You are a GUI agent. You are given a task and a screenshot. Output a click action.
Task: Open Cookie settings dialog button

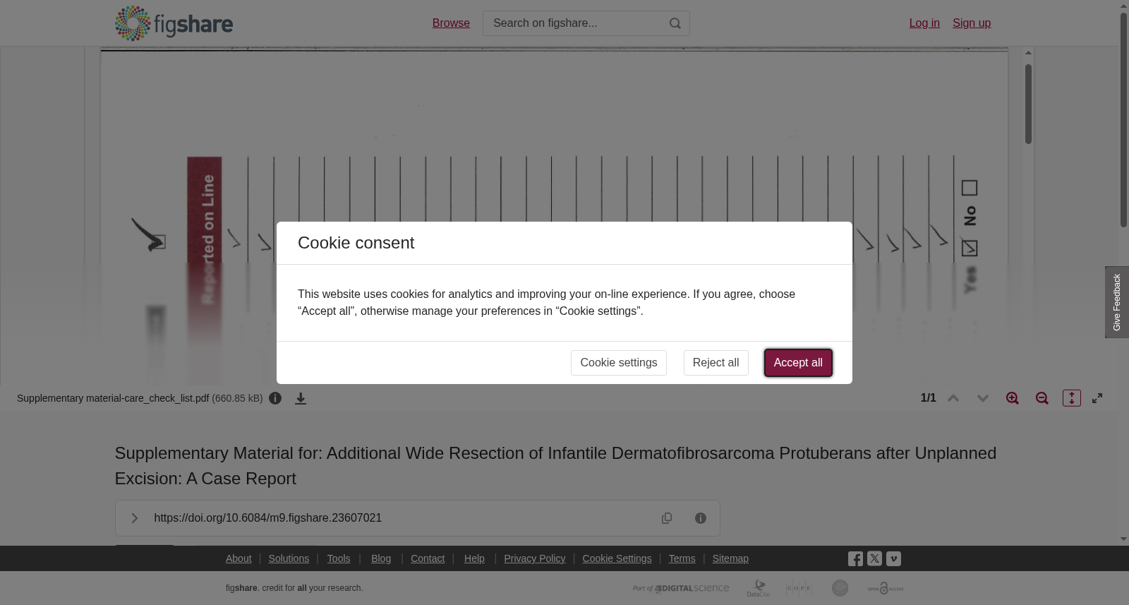pyautogui.click(x=619, y=363)
